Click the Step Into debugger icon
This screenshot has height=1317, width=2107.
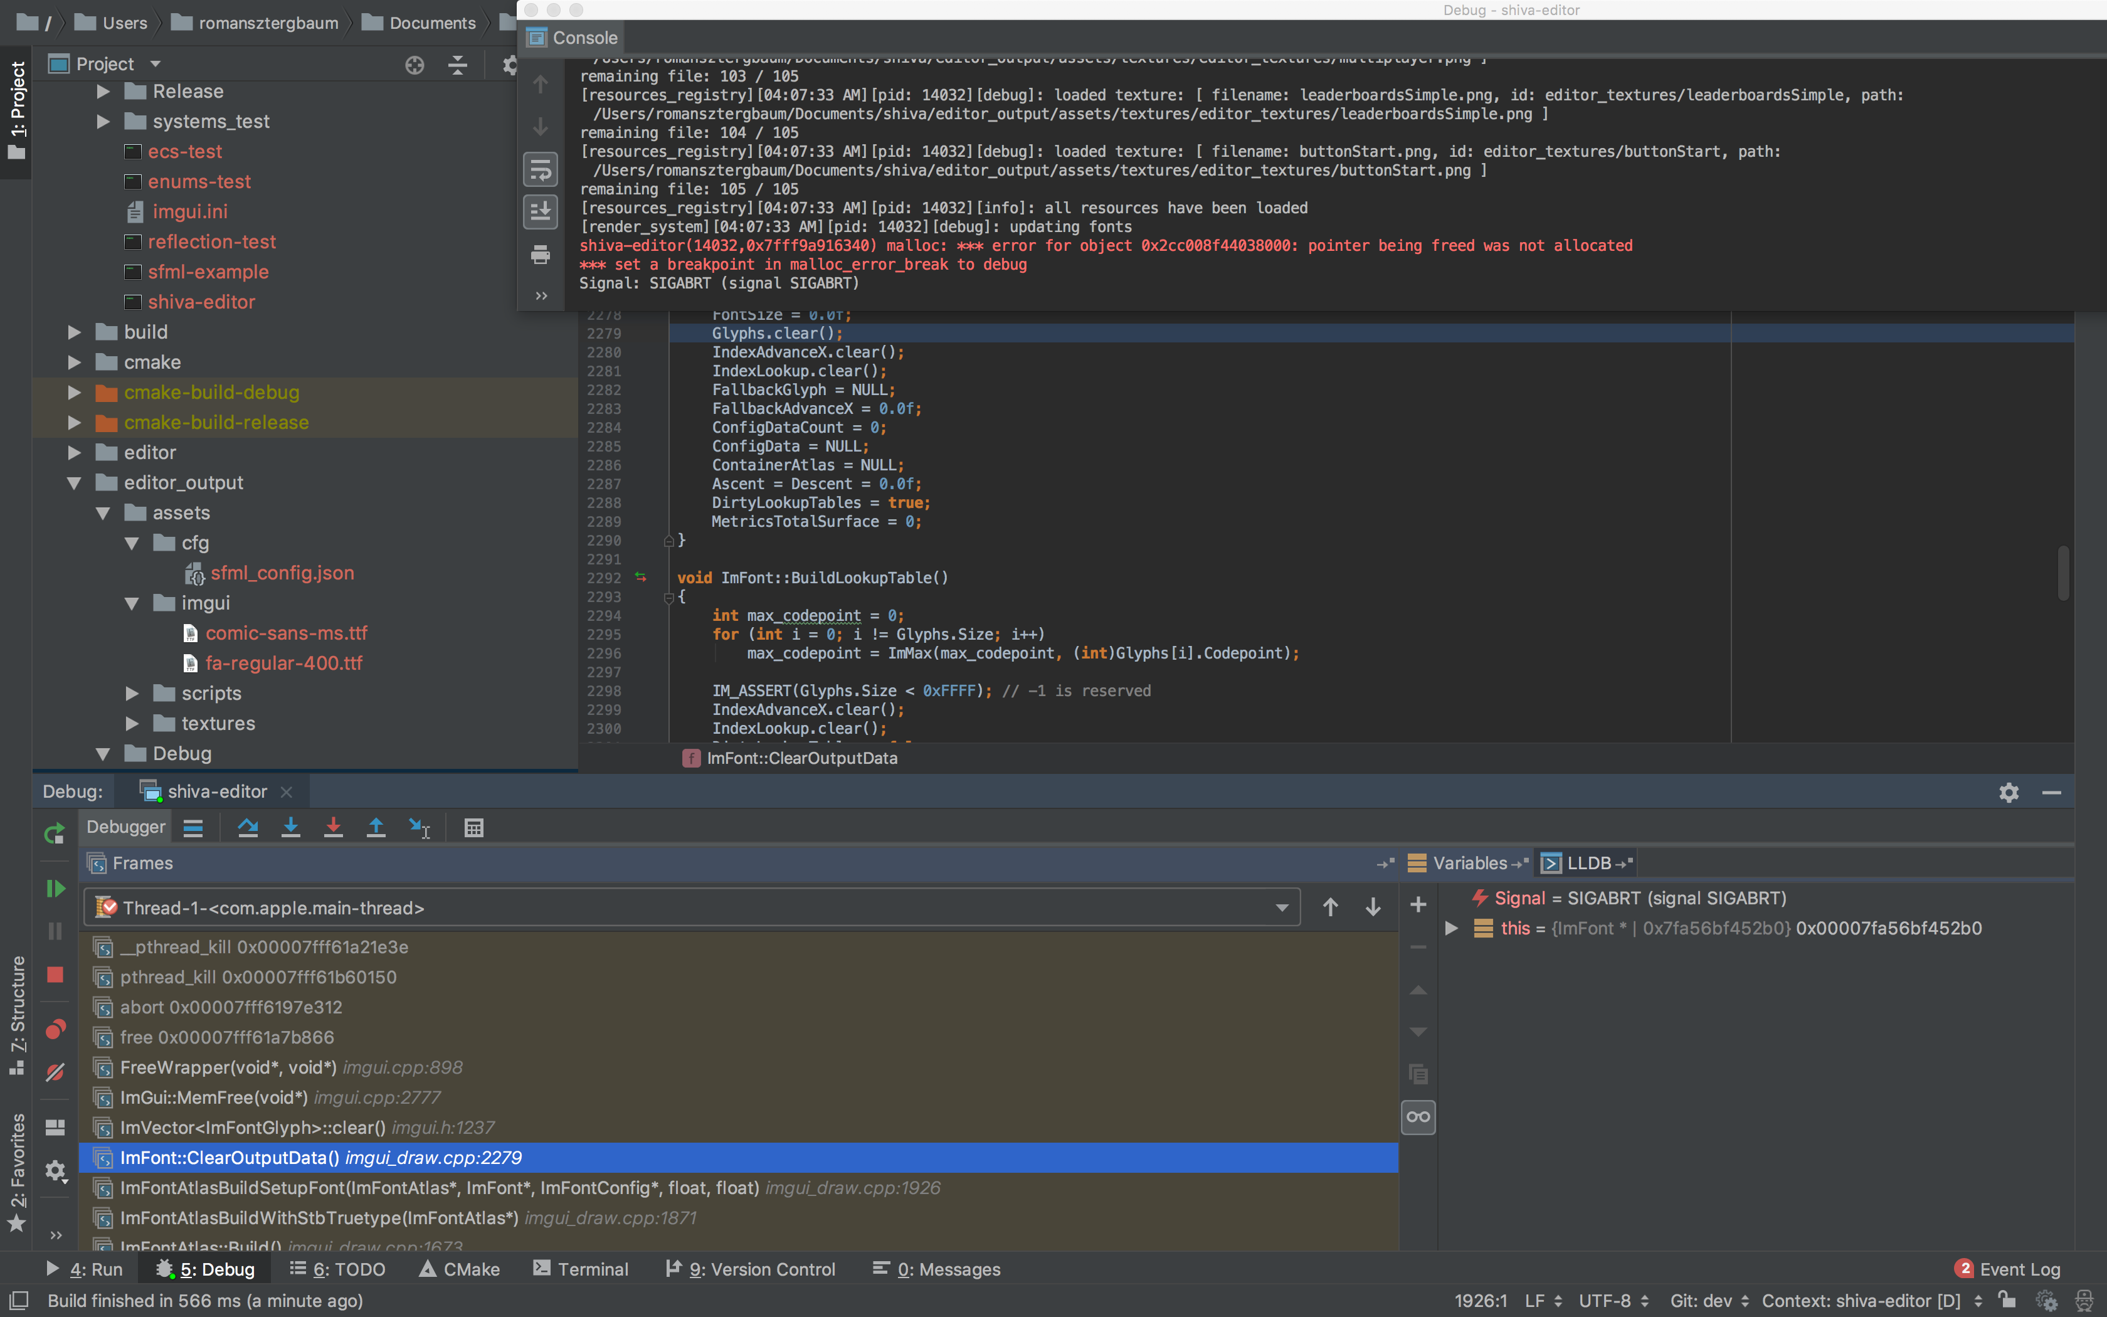coord(291,827)
